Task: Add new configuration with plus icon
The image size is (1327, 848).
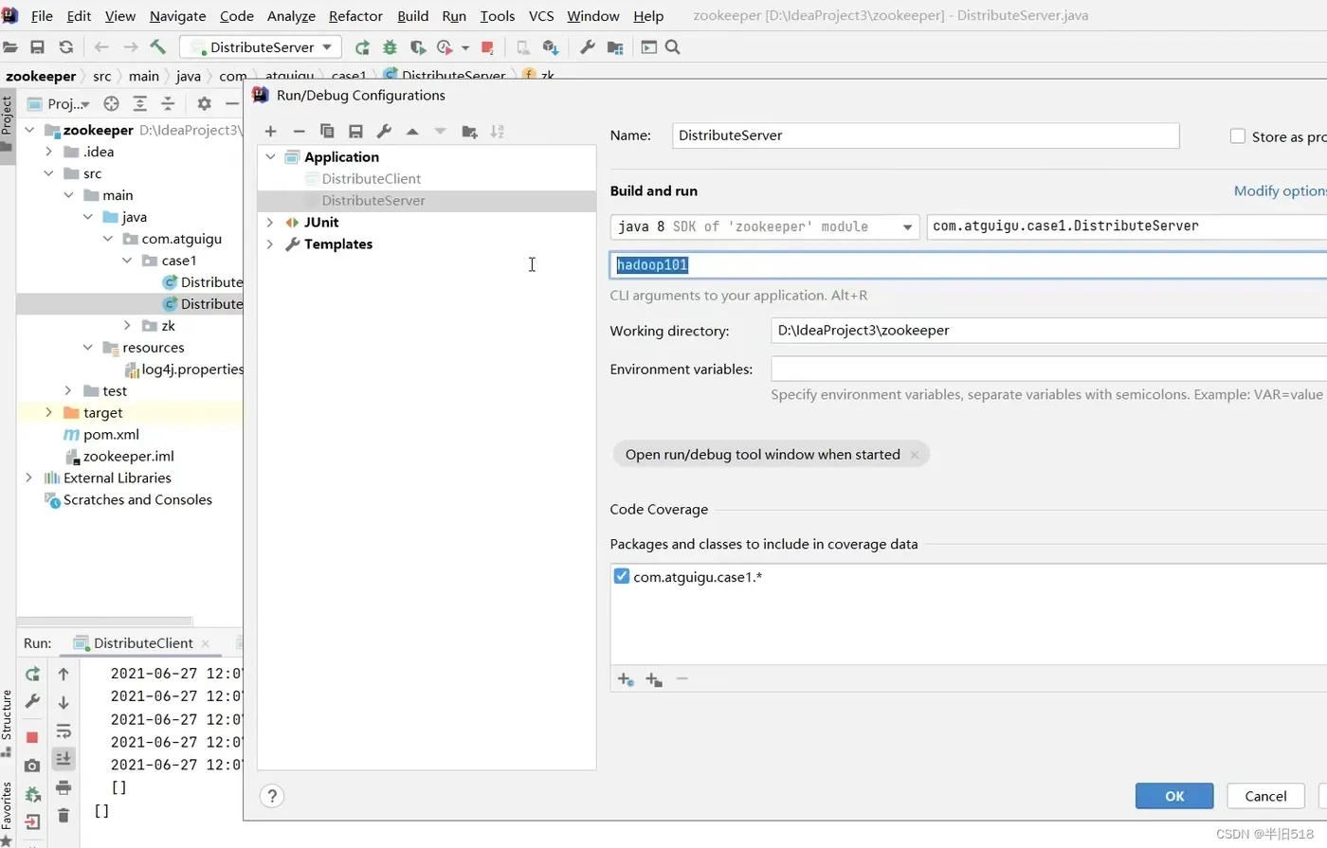Action: click(271, 132)
